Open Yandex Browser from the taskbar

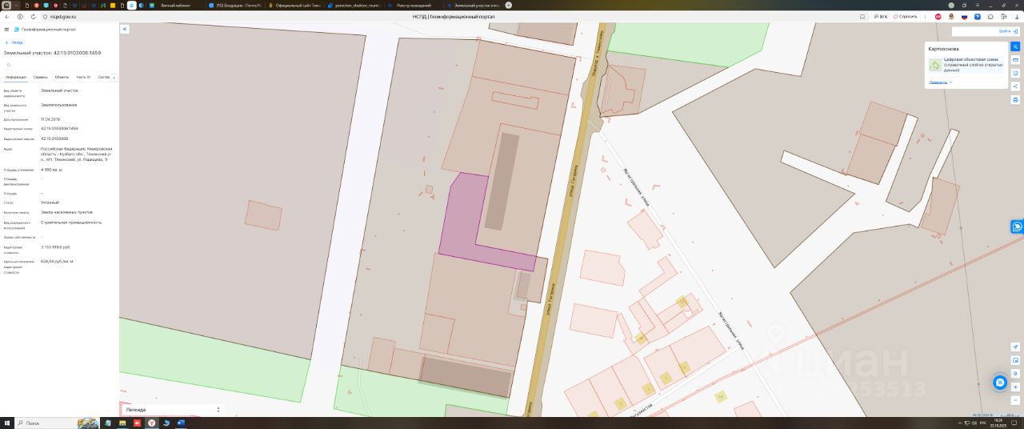pos(151,423)
